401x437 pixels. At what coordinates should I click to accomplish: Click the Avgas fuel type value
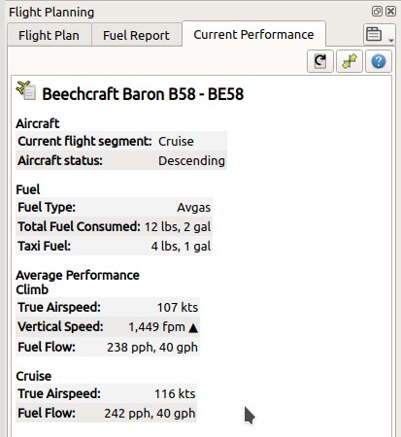(193, 208)
